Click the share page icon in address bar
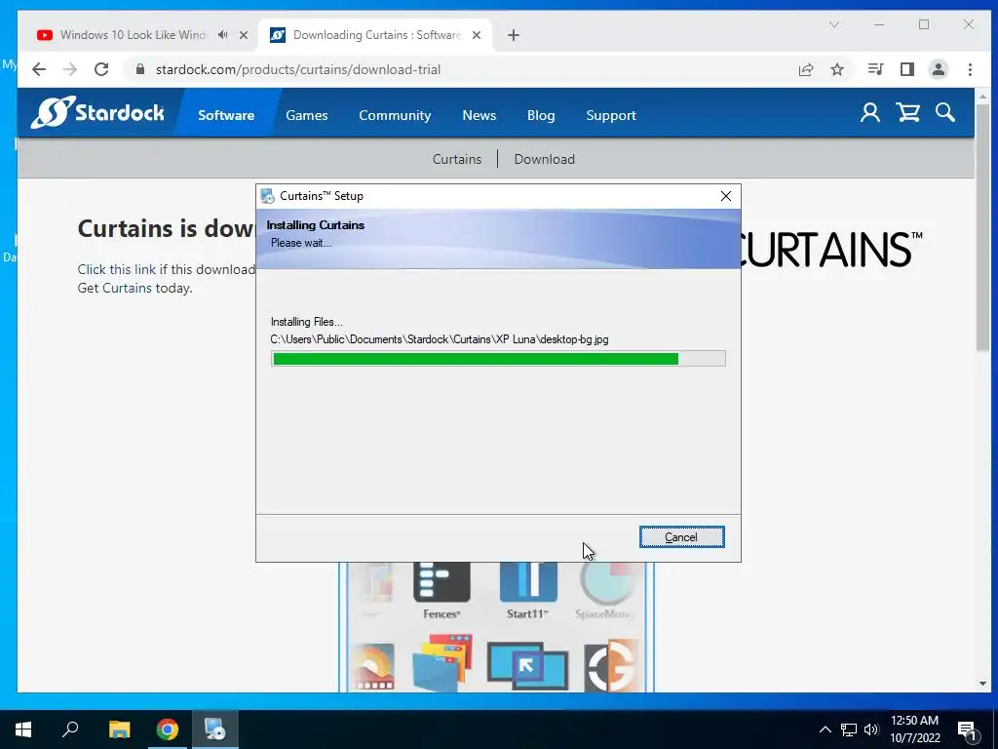 click(x=806, y=69)
